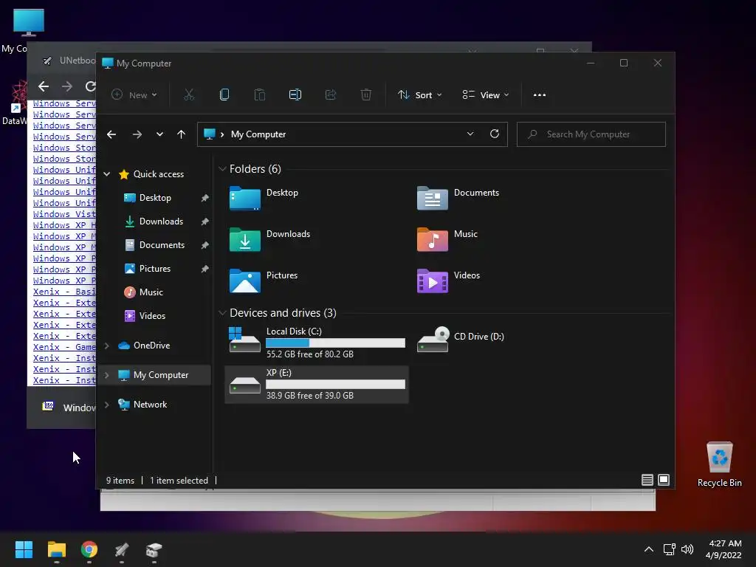Go forward in the My Computer window
Screen dimensions: 756x567
point(137,134)
